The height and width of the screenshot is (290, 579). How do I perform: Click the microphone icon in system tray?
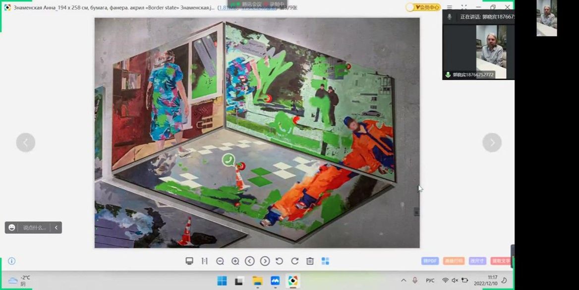click(415, 281)
